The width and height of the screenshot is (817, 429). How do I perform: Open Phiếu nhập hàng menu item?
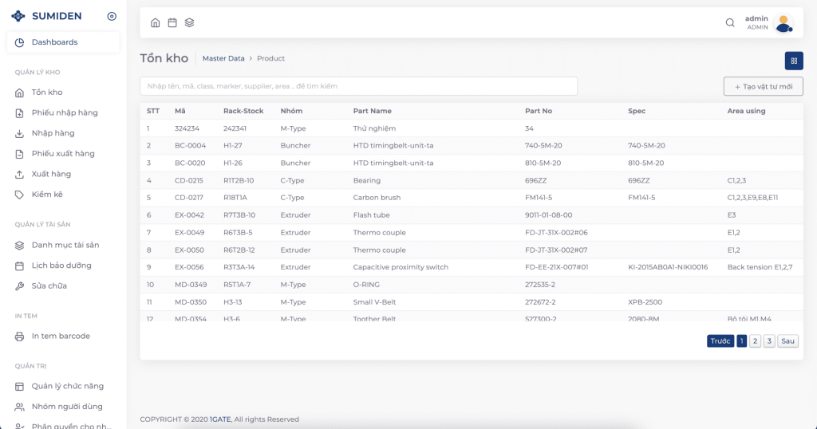pos(63,113)
